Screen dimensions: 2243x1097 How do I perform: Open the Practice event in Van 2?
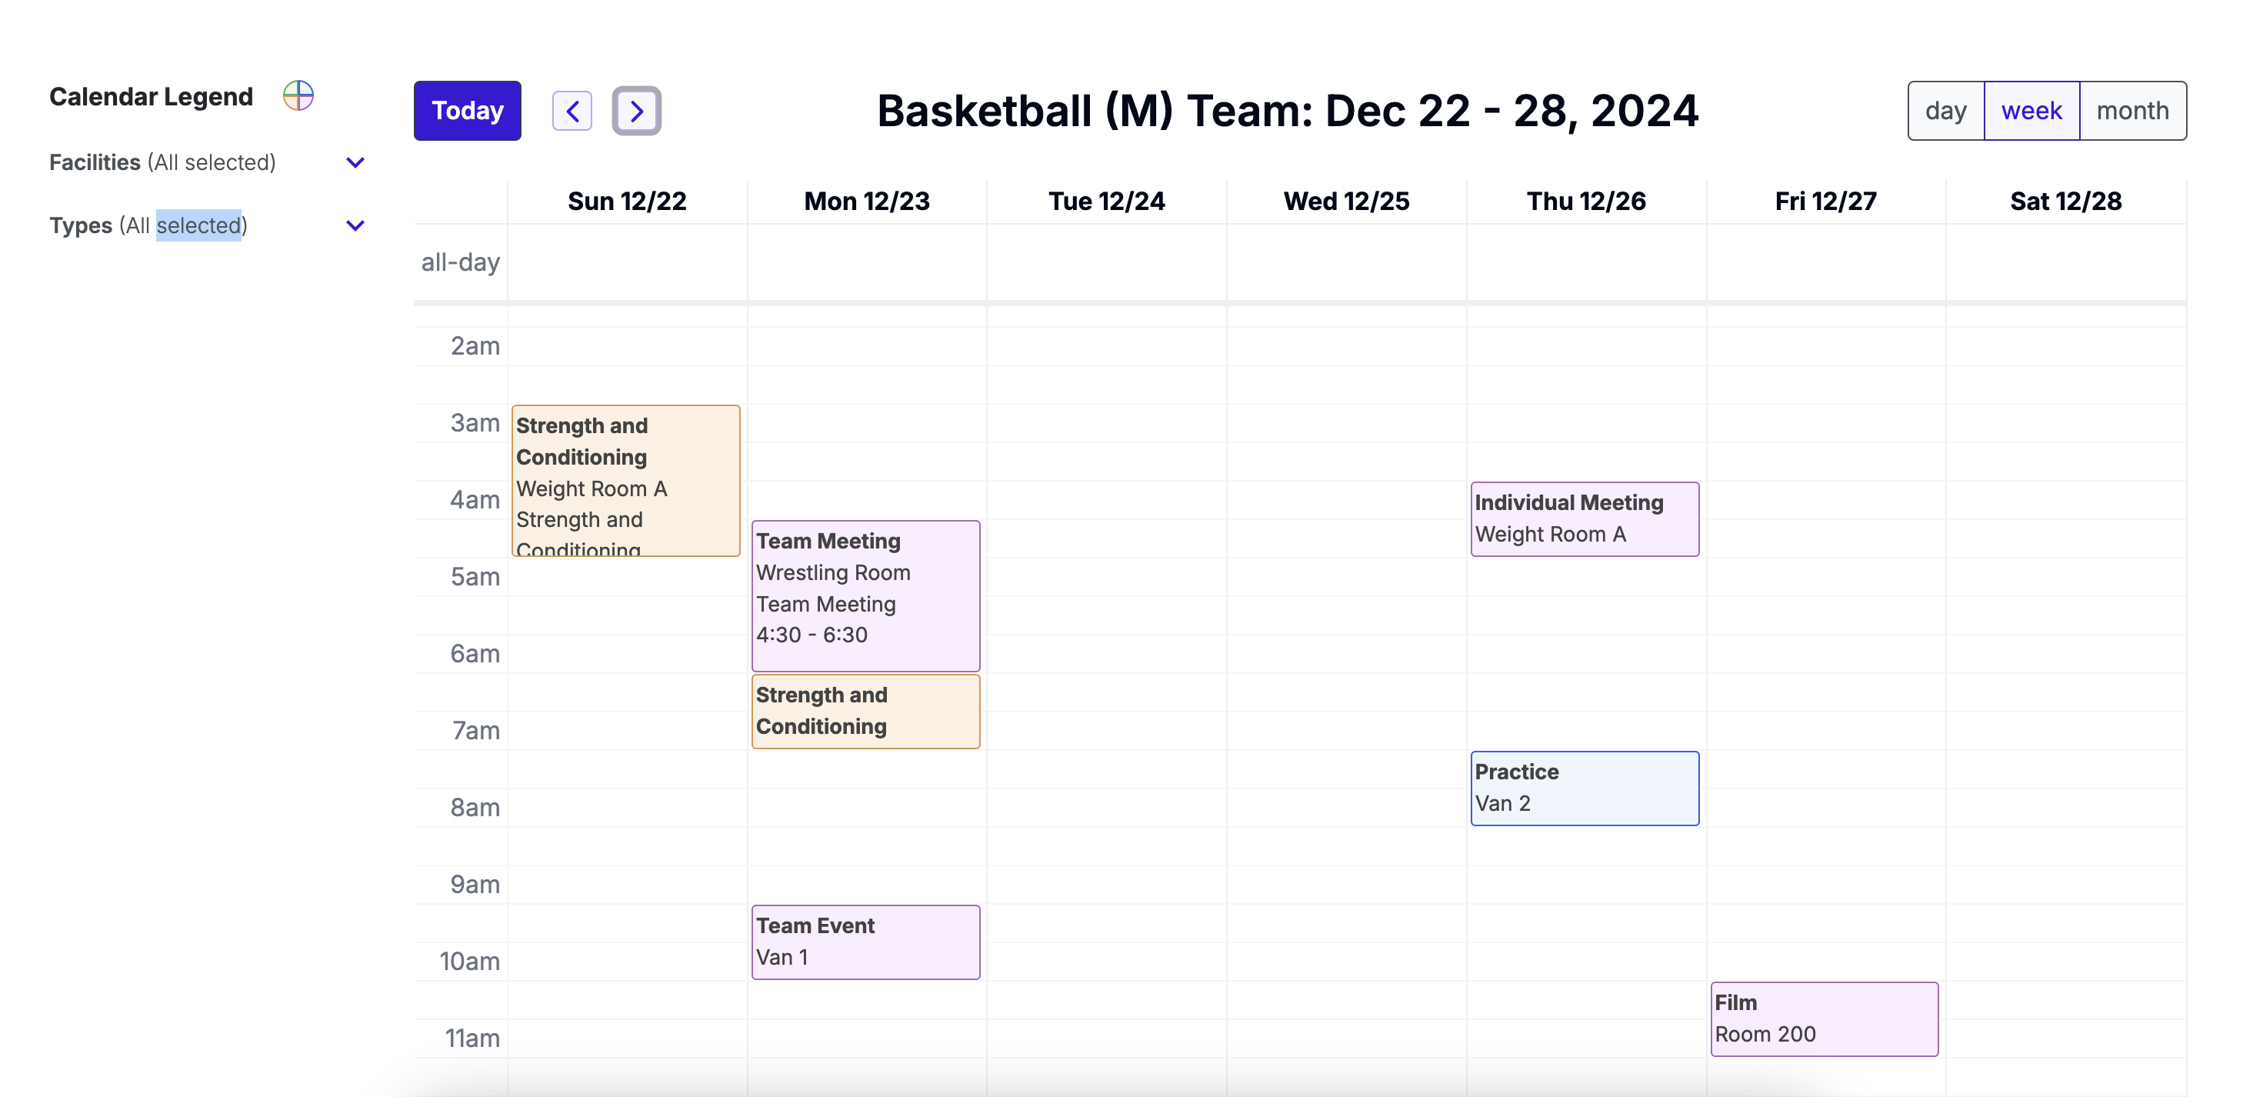click(x=1585, y=788)
